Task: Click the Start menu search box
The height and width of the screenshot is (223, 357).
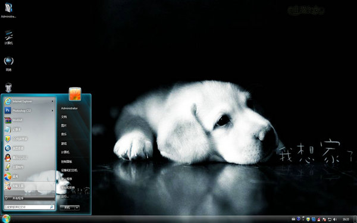Action: [x=29, y=207]
